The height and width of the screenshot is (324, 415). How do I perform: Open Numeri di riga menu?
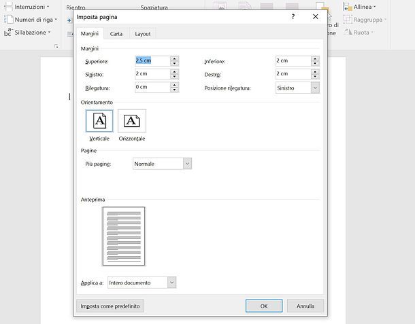tap(35, 19)
